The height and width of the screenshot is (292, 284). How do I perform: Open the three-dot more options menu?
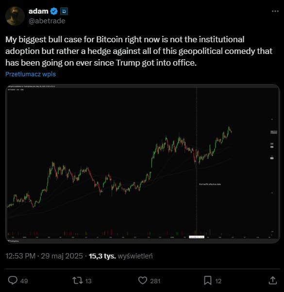(275, 11)
